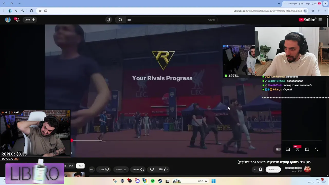
Task: Open a new browser tab
Action: pos(279,3)
